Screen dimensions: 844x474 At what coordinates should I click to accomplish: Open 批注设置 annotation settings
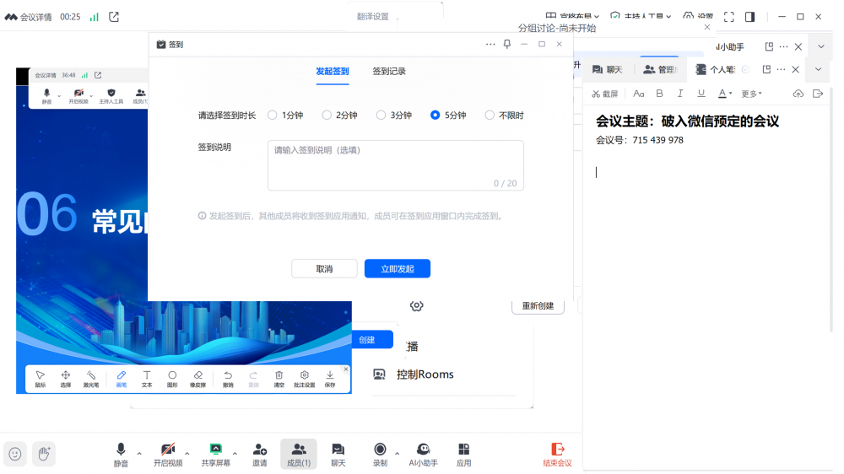coord(305,379)
